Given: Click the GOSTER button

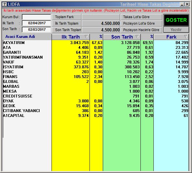Looking at the screenshot, I should tap(176, 20).
